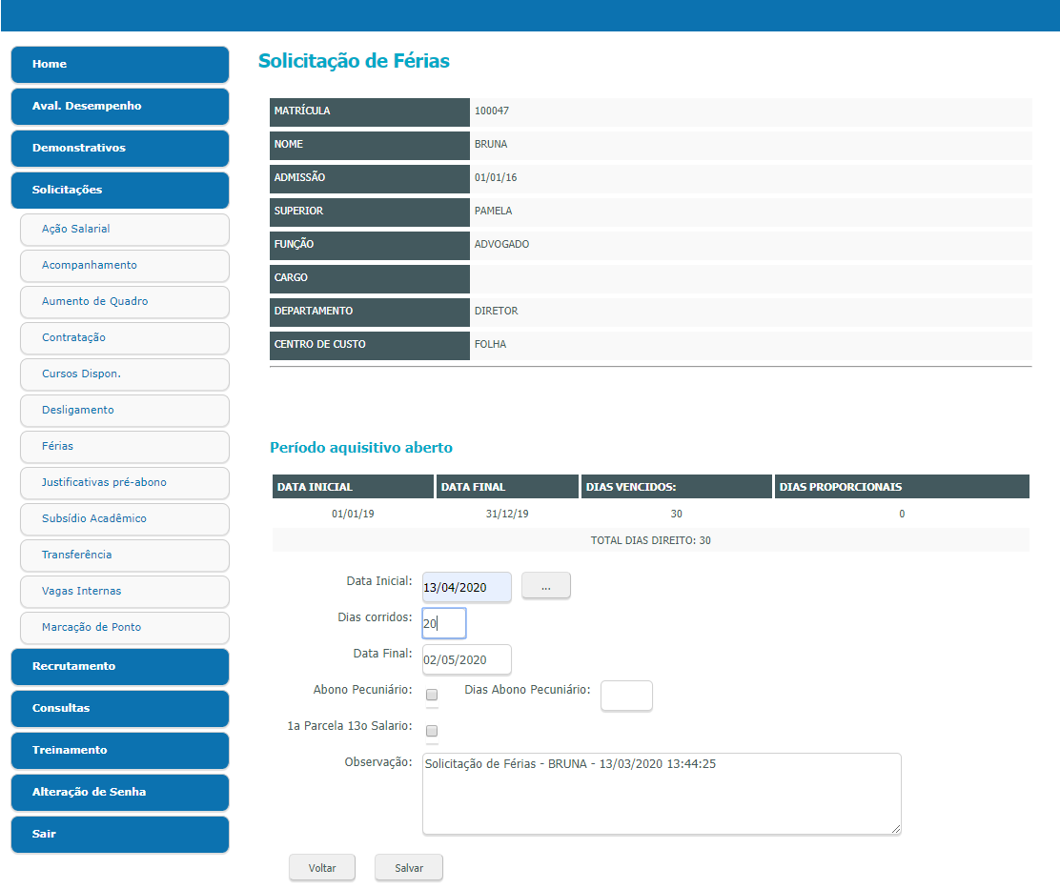
Task: Open Cursos Dispon. page
Action: click(124, 374)
